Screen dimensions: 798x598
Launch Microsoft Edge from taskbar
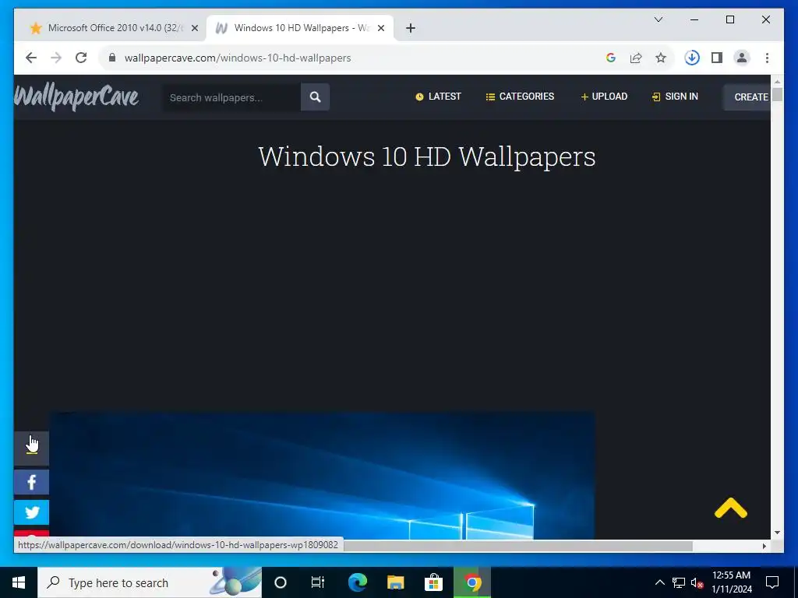tap(357, 582)
